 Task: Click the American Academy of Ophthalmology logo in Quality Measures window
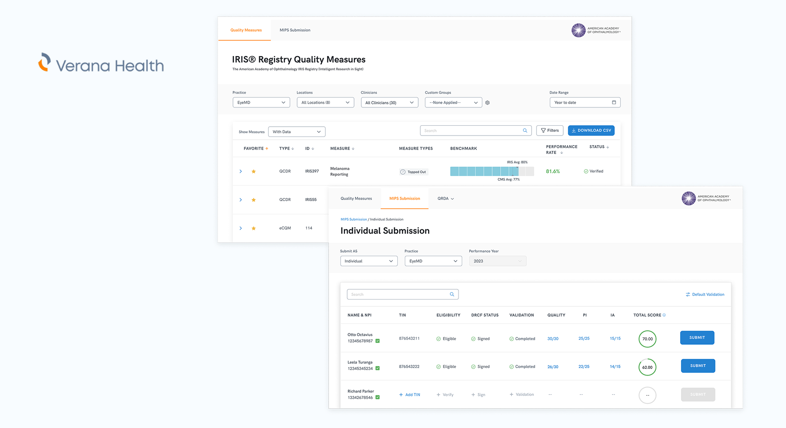tap(596, 30)
